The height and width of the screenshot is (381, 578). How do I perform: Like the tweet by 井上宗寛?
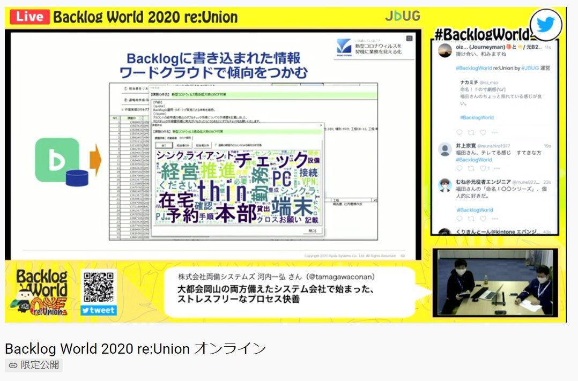[x=483, y=169]
